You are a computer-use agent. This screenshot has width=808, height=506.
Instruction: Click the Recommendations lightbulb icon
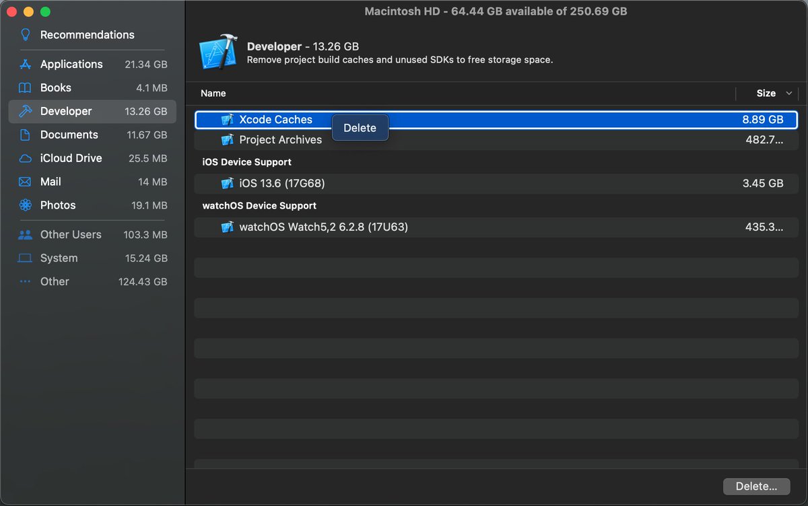pos(26,34)
